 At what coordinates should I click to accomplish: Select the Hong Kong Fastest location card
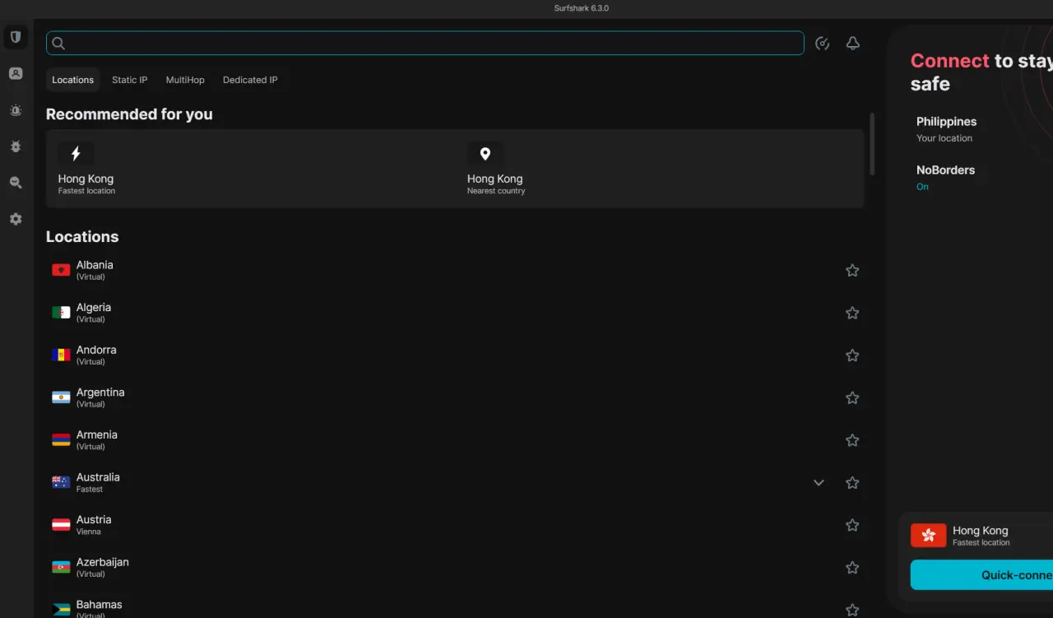pyautogui.click(x=251, y=168)
